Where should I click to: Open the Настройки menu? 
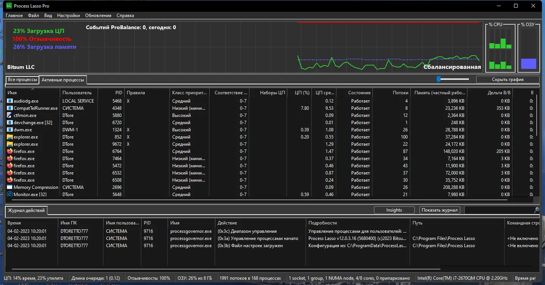69,16
